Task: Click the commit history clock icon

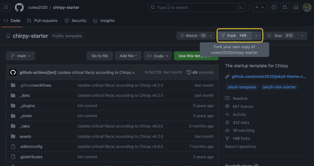Action: pyautogui.click(x=189, y=73)
